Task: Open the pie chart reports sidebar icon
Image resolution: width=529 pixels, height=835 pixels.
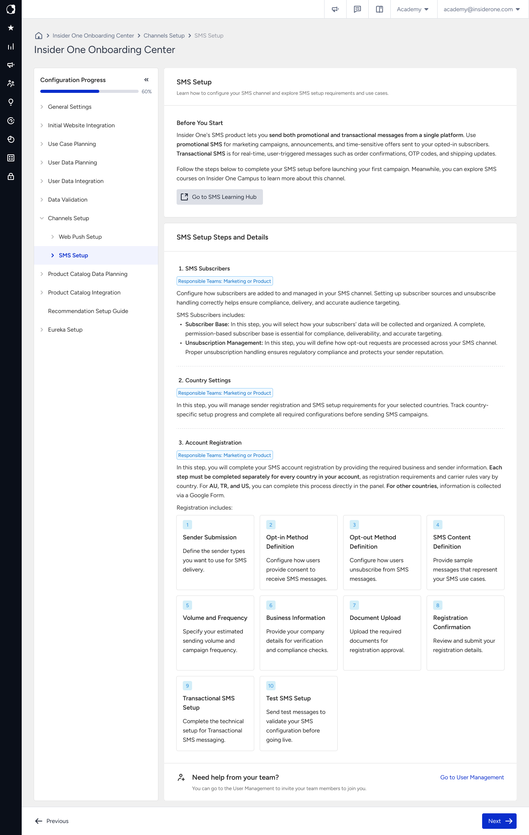Action: (11, 139)
